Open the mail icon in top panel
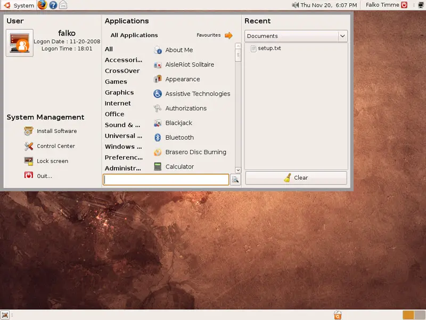 click(x=63, y=5)
